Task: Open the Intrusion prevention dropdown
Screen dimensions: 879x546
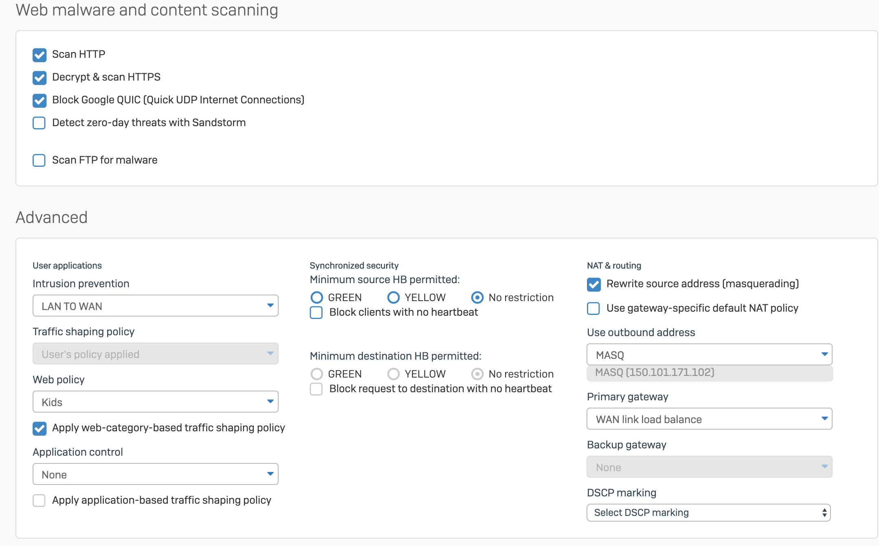Action: pos(155,306)
